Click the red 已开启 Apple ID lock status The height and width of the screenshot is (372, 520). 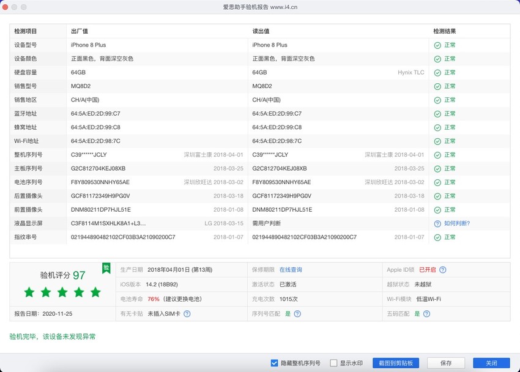[427, 270]
